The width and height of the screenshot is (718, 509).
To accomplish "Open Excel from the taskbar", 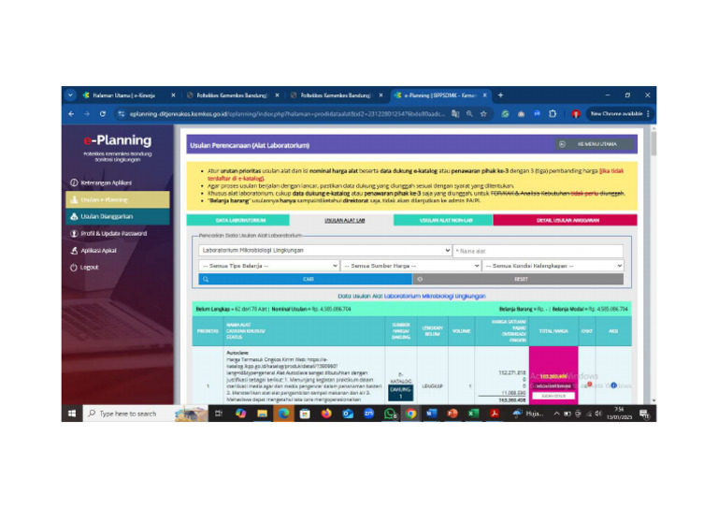I will [x=473, y=414].
